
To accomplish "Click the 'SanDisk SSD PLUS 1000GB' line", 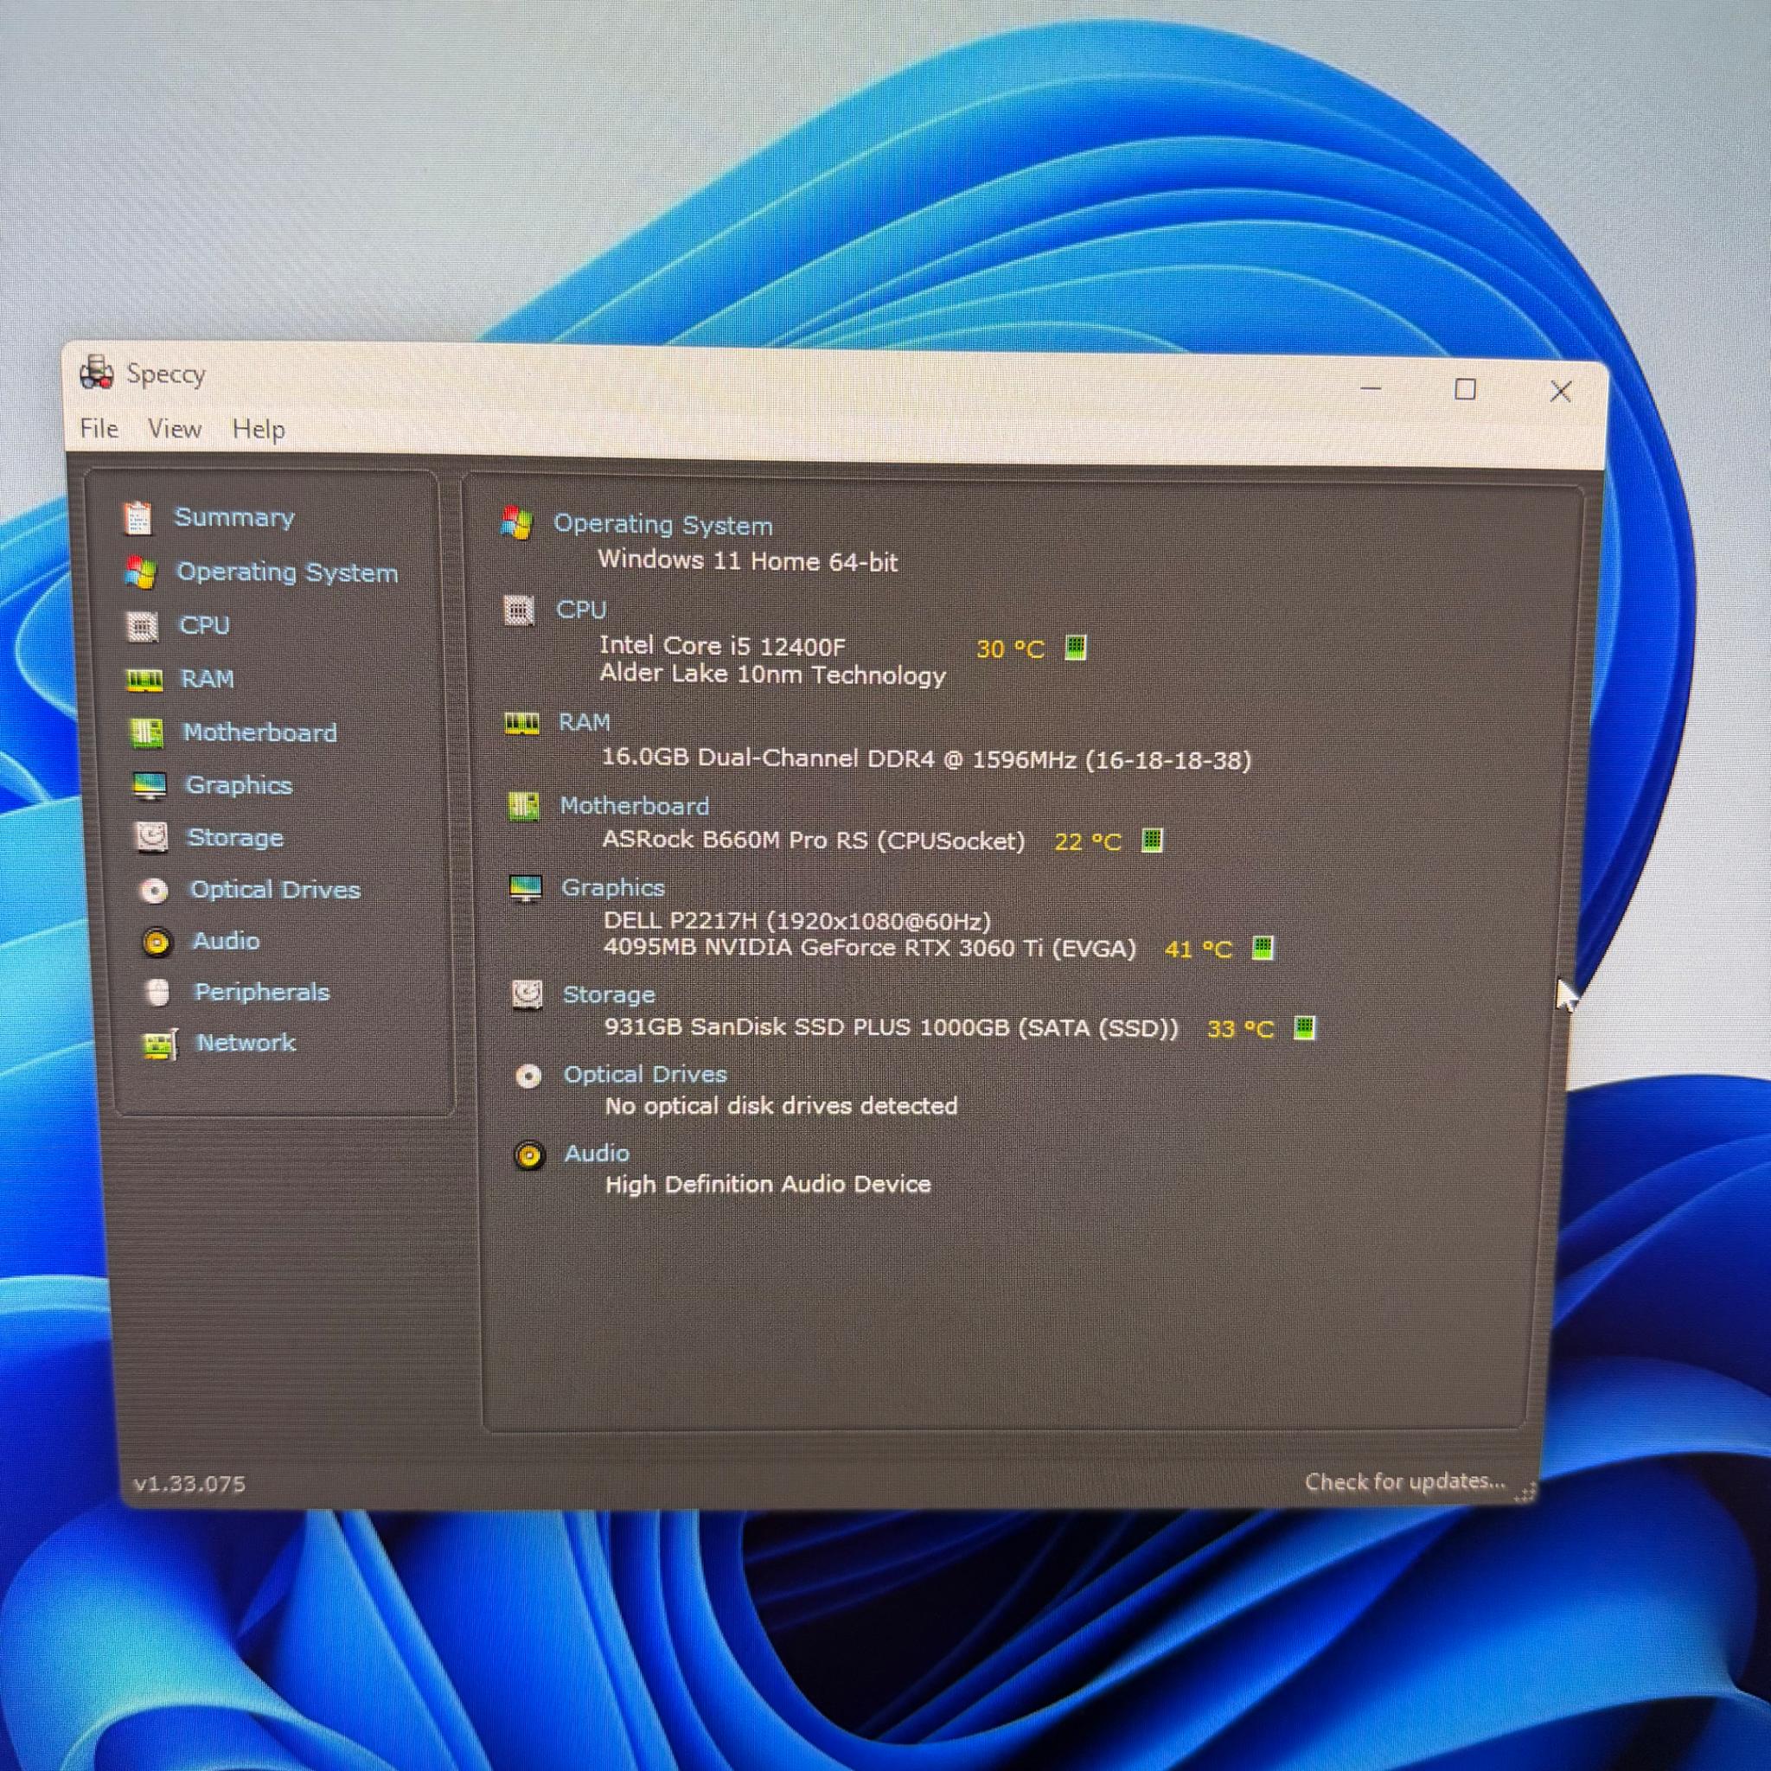I will (x=892, y=1027).
